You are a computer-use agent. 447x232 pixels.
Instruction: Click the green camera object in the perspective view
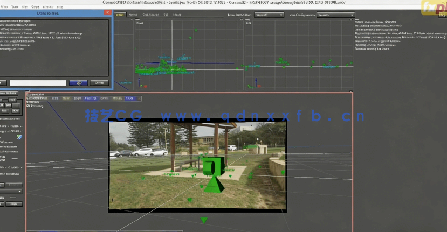tap(212, 172)
